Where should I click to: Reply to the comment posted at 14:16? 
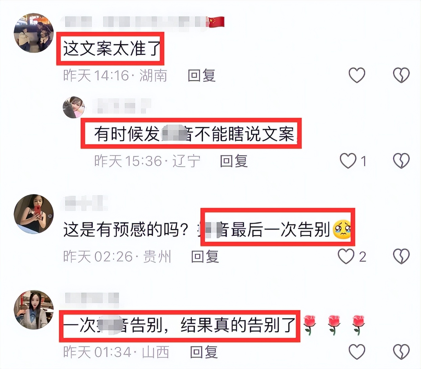[202, 75]
